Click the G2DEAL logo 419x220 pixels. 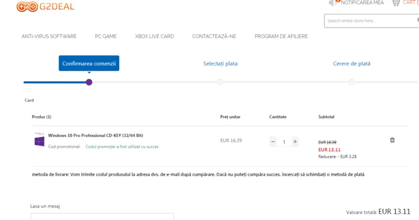45,7
